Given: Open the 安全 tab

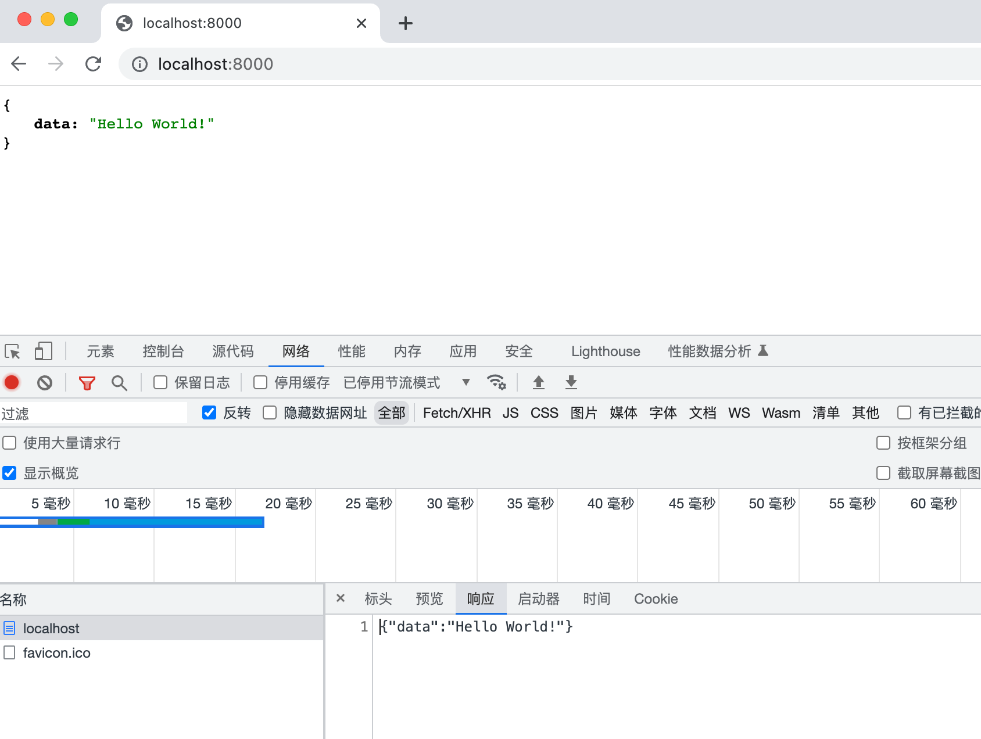Looking at the screenshot, I should (x=519, y=351).
